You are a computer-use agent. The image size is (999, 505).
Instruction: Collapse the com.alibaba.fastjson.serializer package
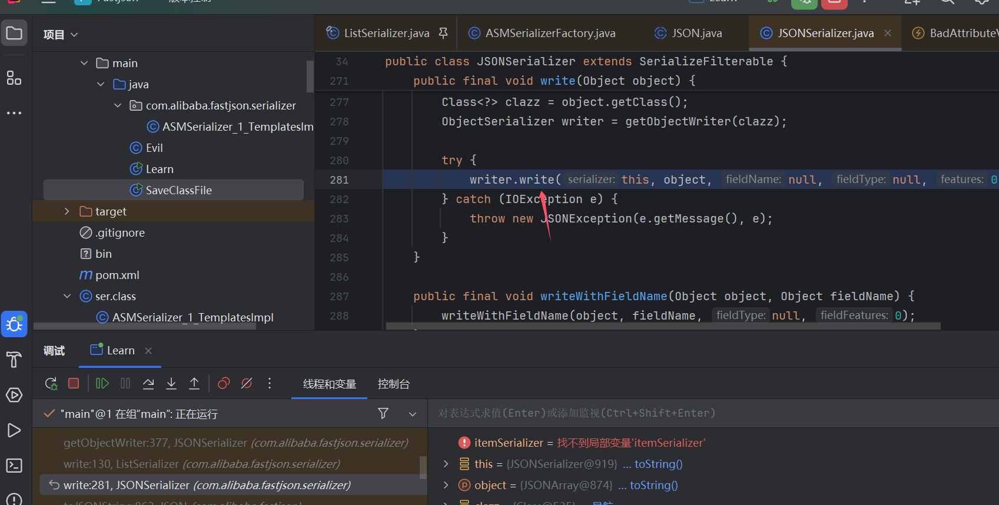click(x=117, y=105)
